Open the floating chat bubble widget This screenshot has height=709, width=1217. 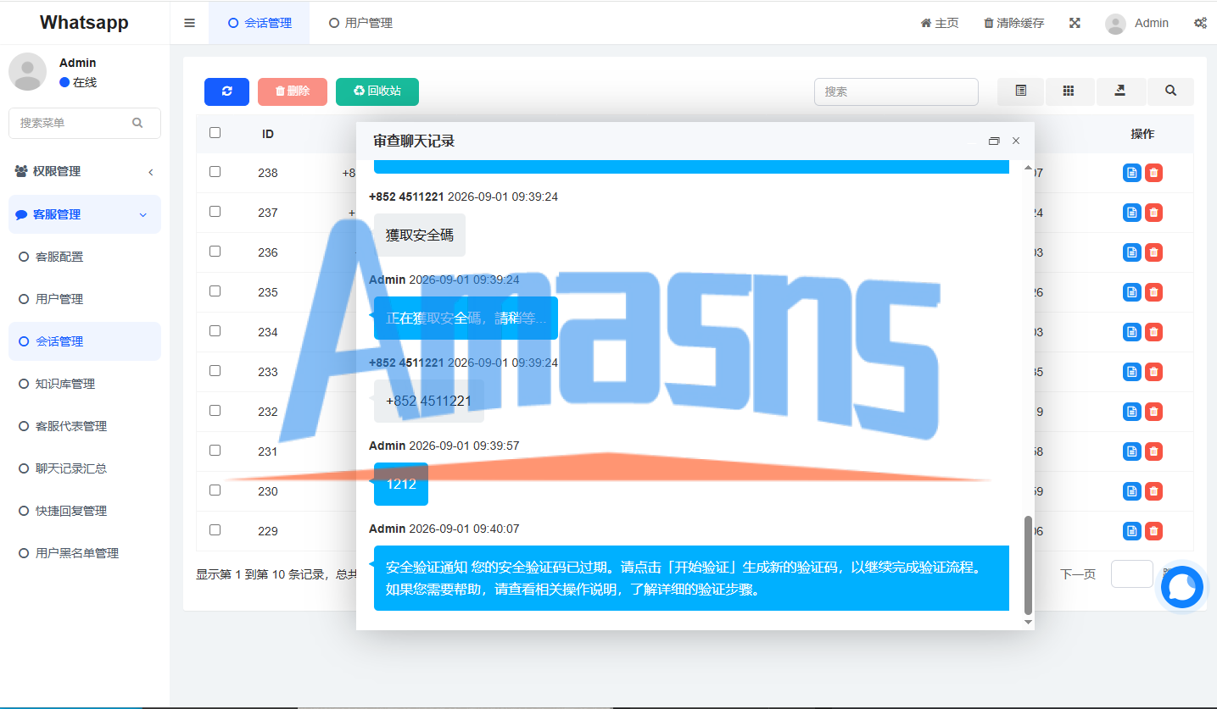1182,587
